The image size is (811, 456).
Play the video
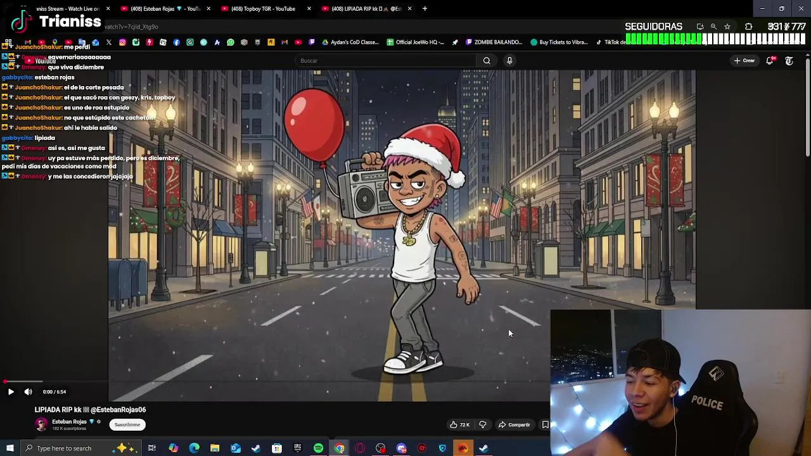click(11, 392)
